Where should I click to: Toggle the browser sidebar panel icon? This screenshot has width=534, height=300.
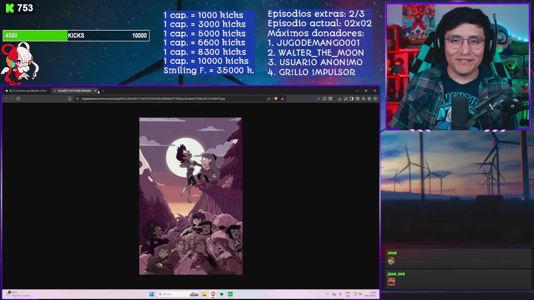[351, 99]
